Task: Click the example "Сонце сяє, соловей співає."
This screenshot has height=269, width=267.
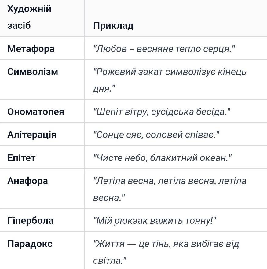Action: (156, 135)
